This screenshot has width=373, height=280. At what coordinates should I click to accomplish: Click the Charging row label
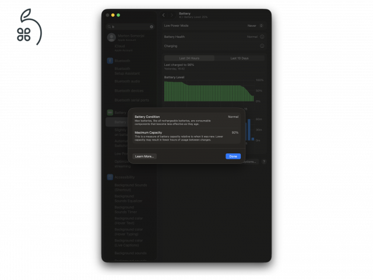point(171,46)
